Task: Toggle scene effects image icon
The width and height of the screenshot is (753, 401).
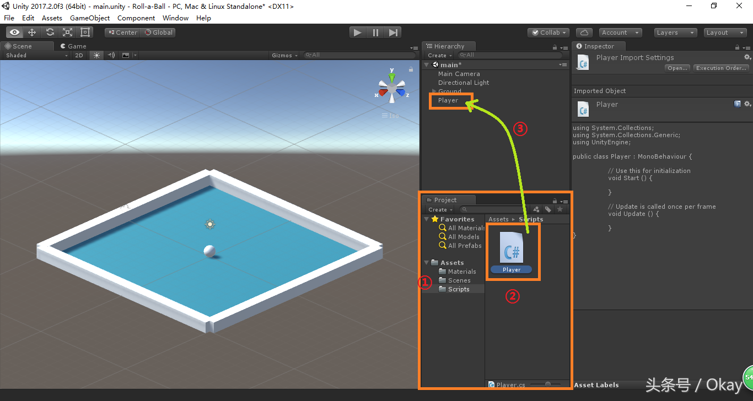Action: pyautogui.click(x=126, y=55)
